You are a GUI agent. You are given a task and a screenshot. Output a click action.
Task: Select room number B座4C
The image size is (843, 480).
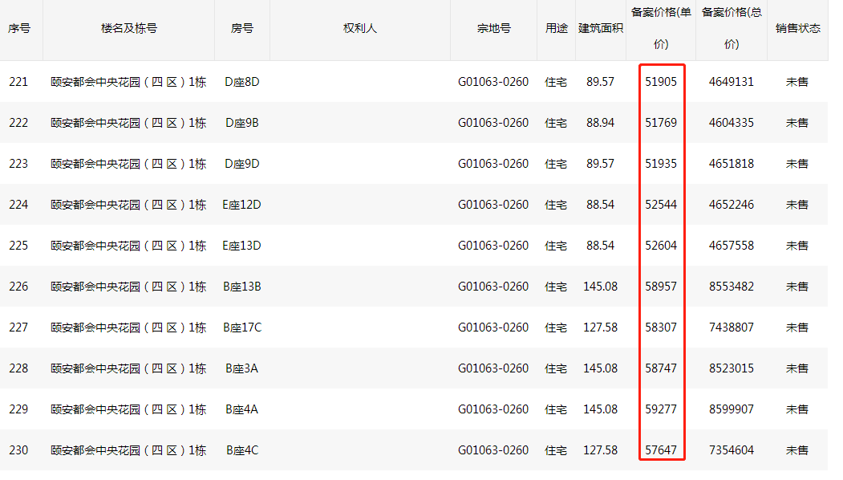pos(242,449)
